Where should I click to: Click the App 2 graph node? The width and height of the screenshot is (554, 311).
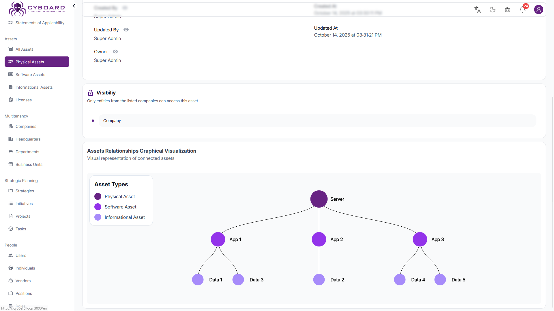pyautogui.click(x=319, y=239)
